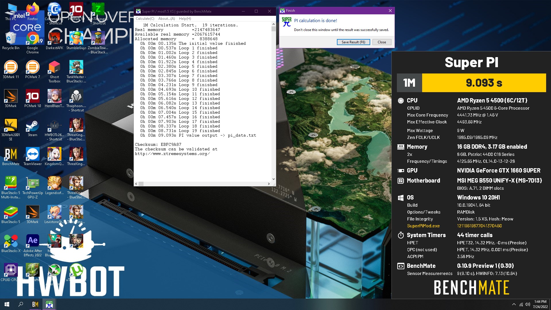Click the Save Result (F6) button
Image resolution: width=551 pixels, height=310 pixels.
point(353,42)
